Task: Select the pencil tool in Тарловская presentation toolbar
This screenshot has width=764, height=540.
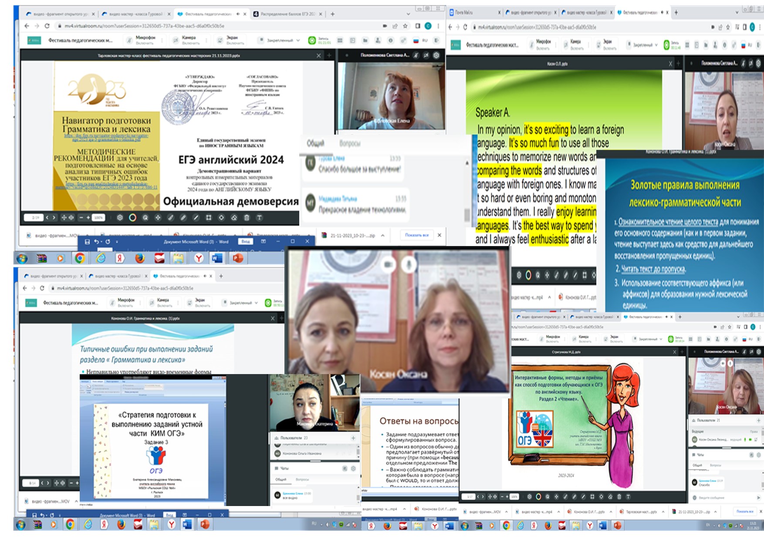Action: [x=183, y=217]
